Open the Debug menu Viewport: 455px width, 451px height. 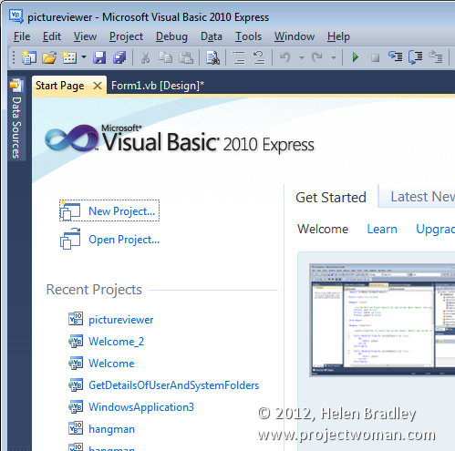[171, 36]
